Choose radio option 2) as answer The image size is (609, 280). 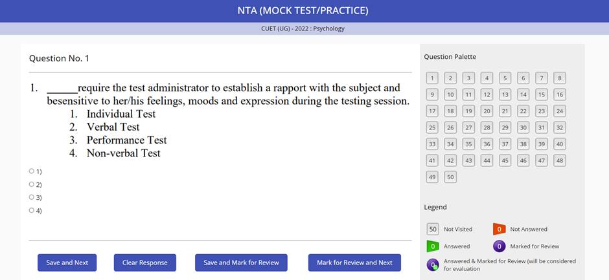[32, 184]
